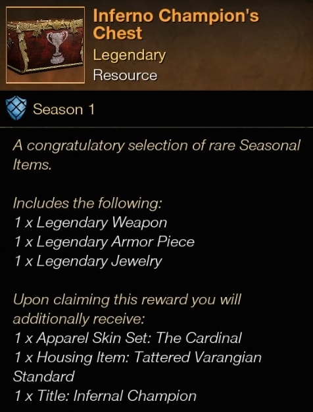Click Apparel Skin Set: The Cardinal line
This screenshot has height=412, width=313.
pyautogui.click(x=128, y=338)
